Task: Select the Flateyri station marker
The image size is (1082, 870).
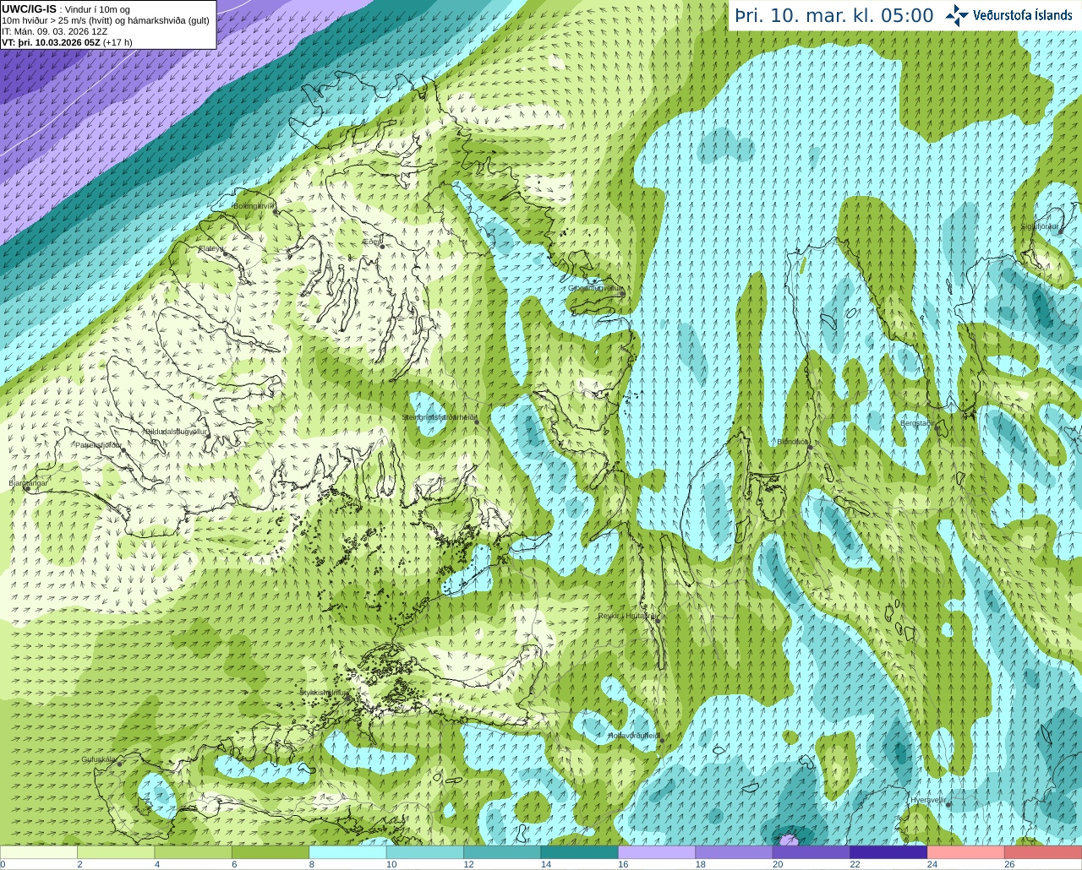Action: click(x=225, y=254)
